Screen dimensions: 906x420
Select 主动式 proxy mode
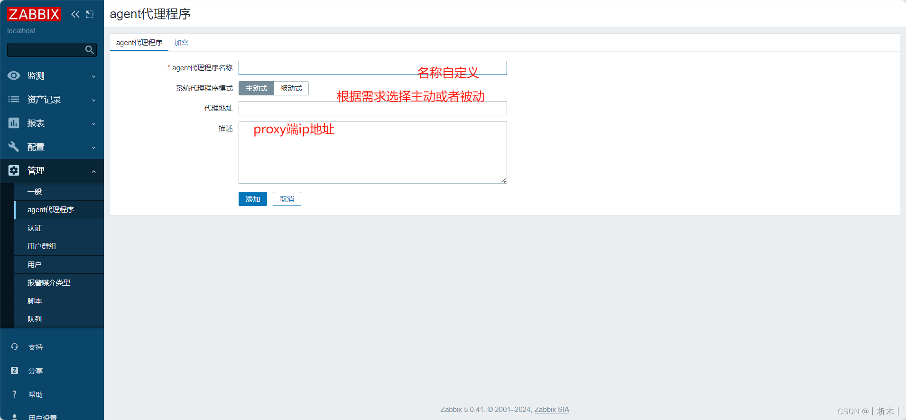(256, 88)
